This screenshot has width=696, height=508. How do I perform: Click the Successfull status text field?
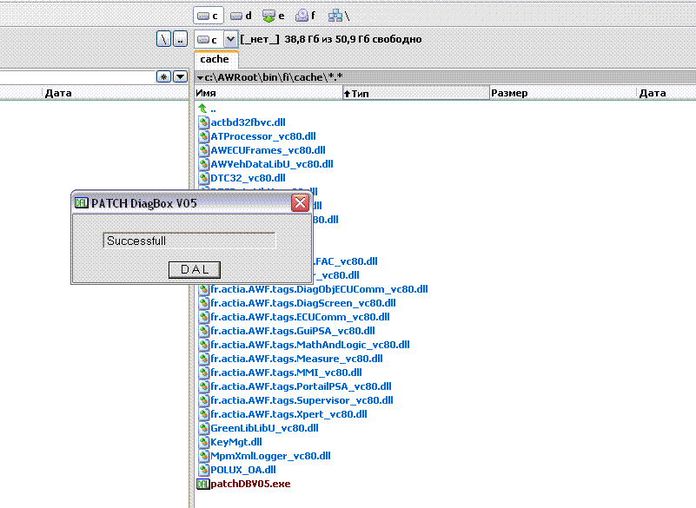[189, 241]
